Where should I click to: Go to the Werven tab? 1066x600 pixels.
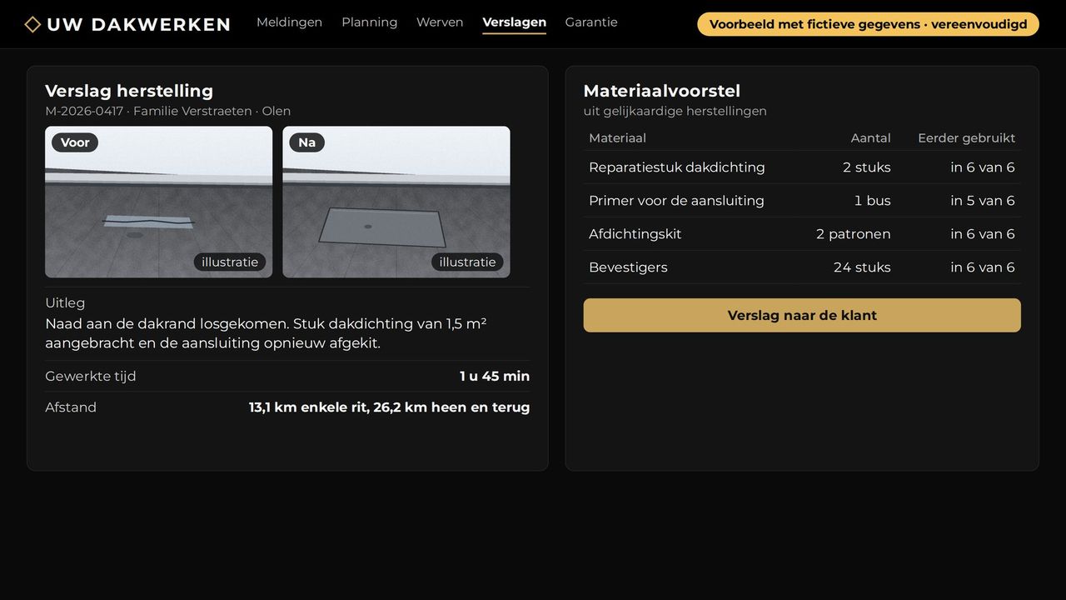(440, 22)
